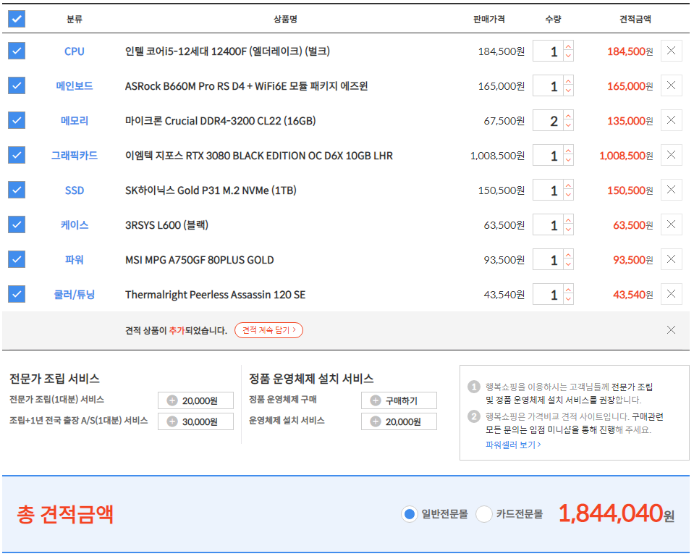Click the Thermalright Peerless Assassin 120 SE name

pos(215,295)
